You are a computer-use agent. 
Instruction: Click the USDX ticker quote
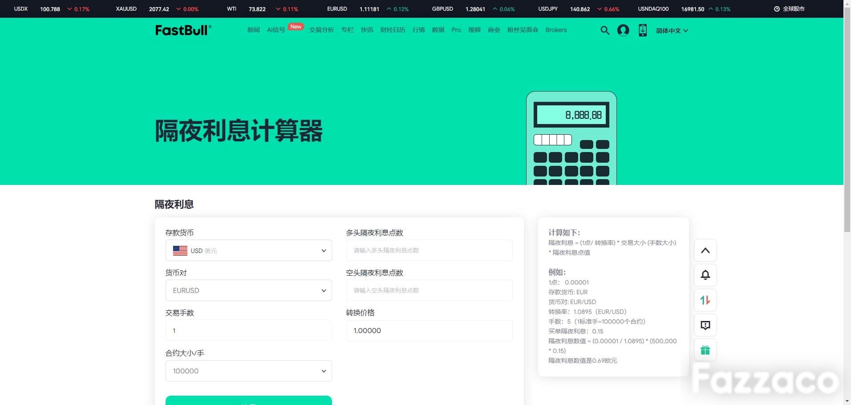tap(52, 9)
